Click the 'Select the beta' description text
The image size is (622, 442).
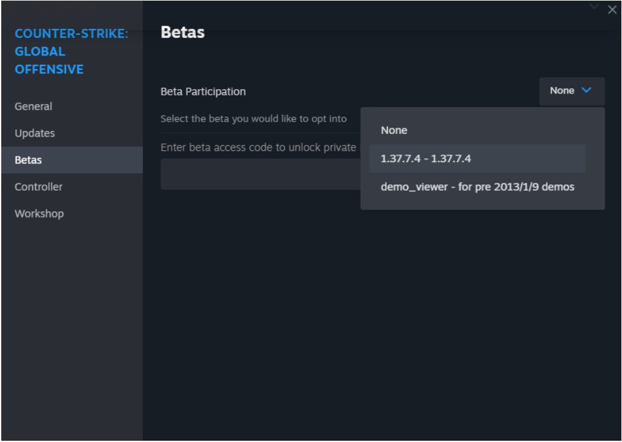(253, 119)
